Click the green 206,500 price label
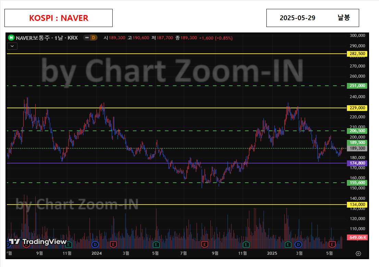Image resolution: width=379 pixels, height=267 pixels. point(357,131)
